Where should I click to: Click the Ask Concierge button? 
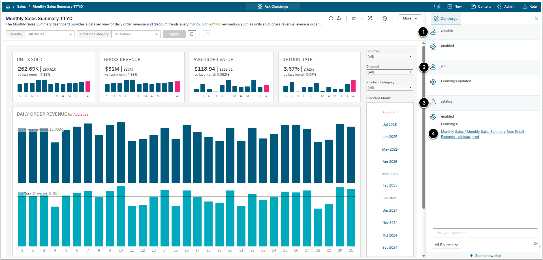coord(273,6)
